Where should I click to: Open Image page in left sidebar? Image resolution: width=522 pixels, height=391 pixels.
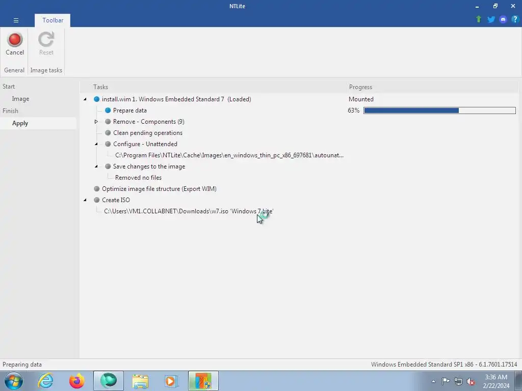pyautogui.click(x=20, y=99)
